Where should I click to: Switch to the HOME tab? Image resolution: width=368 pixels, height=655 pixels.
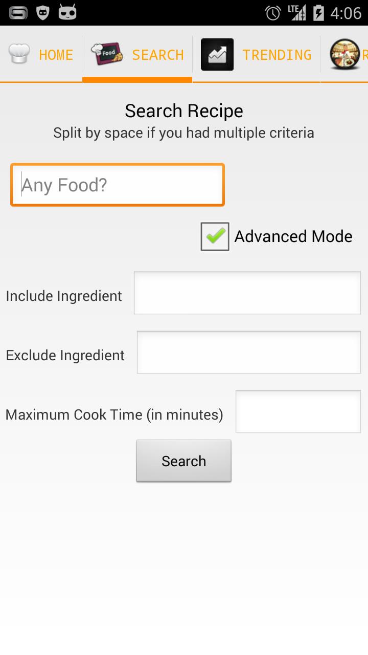point(56,54)
